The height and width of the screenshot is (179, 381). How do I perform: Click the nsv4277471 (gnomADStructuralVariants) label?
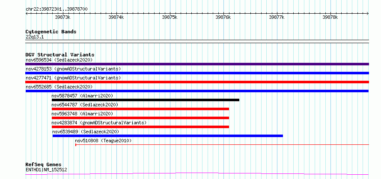click(x=73, y=78)
